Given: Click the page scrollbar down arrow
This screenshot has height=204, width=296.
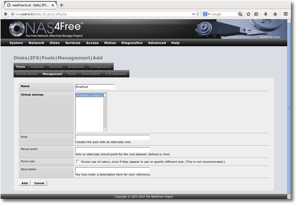Looking at the screenshot, I should pos(289,197).
